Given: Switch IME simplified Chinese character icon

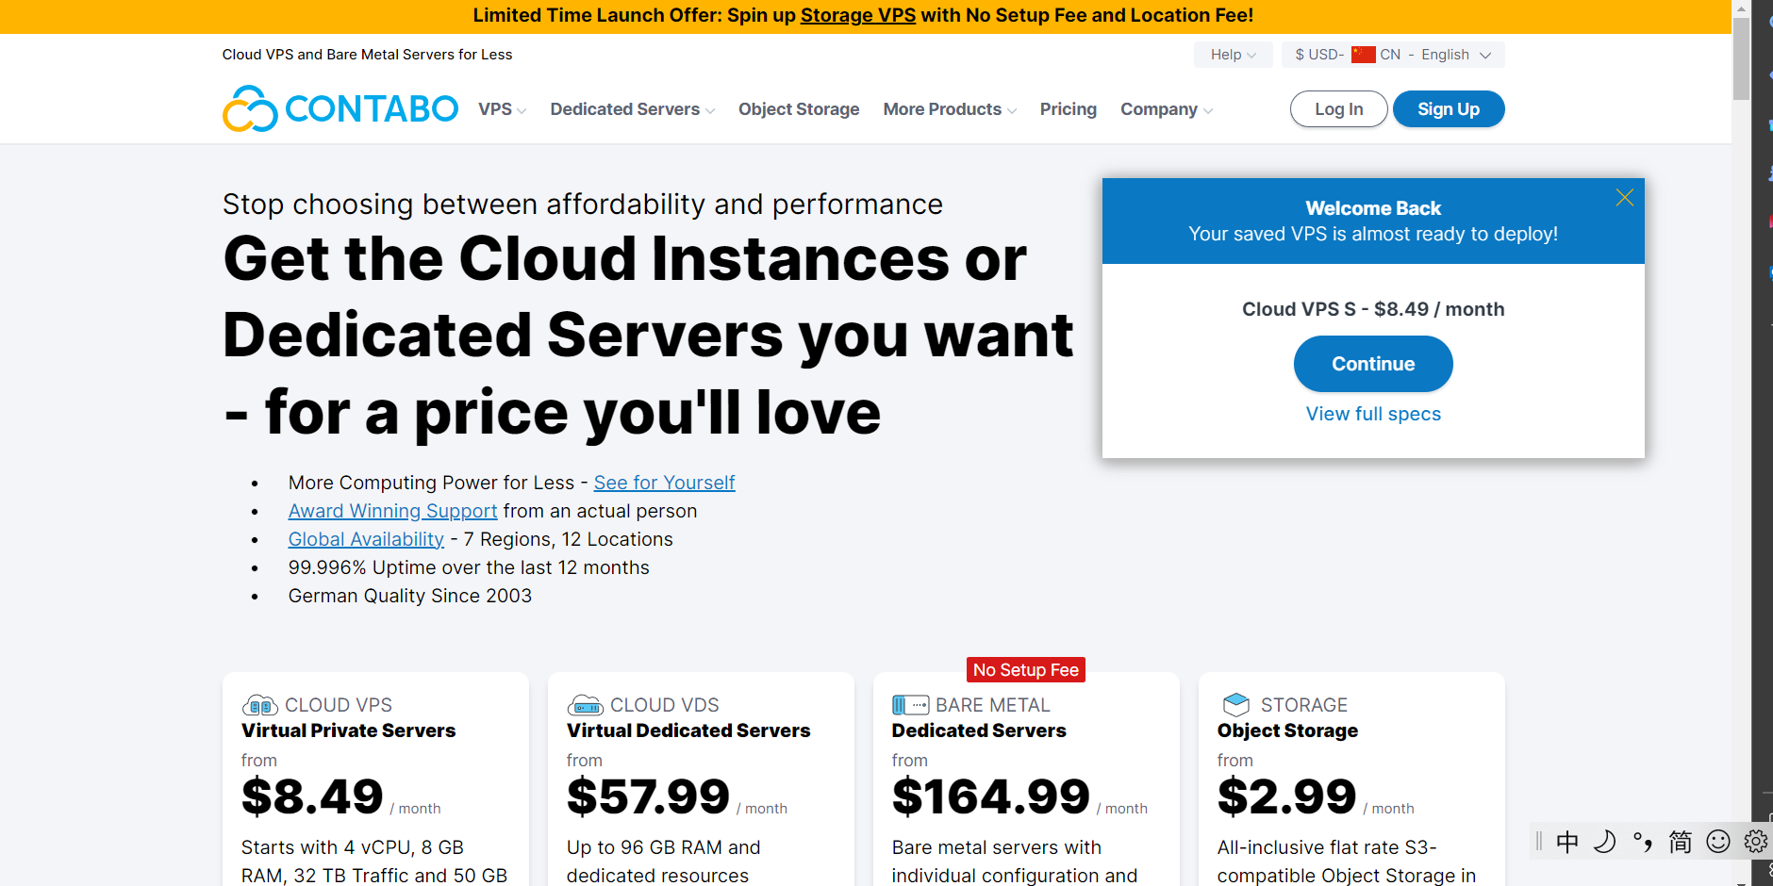Looking at the screenshot, I should click(1681, 842).
